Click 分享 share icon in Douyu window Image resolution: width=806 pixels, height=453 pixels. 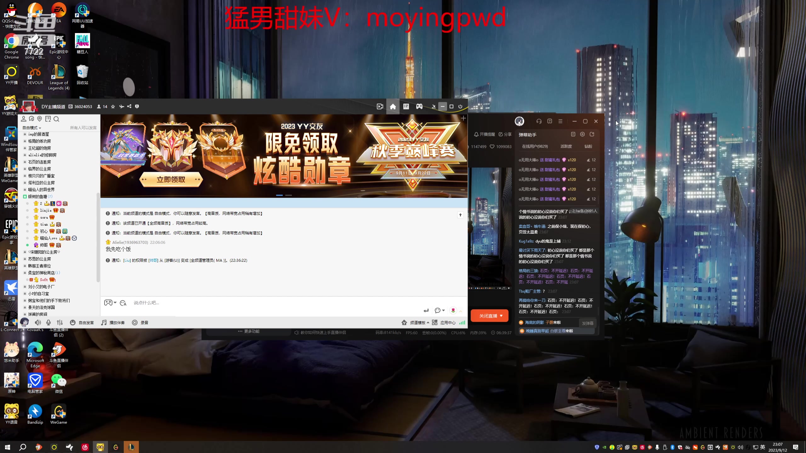[505, 134]
